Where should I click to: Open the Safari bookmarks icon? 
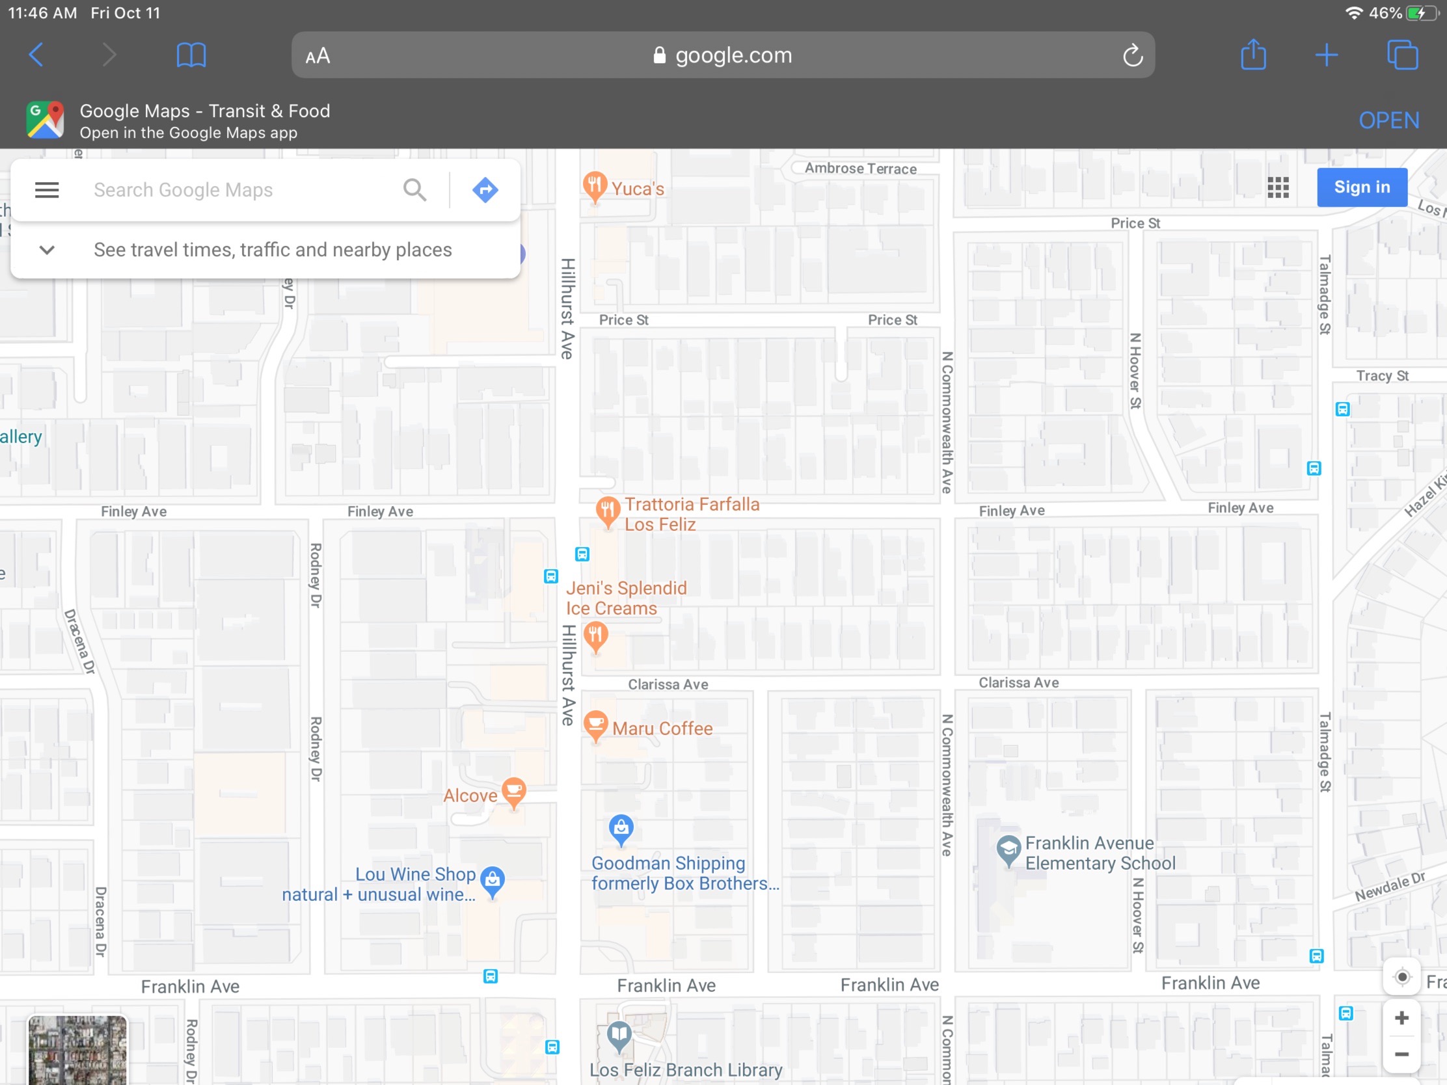191,55
